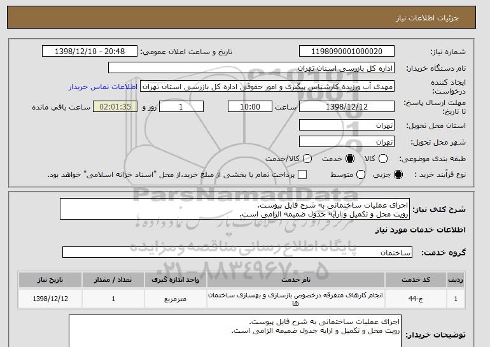Image resolution: width=490 pixels, height=347 pixels.
Task: Select the کالا radio button
Action: pos(383,159)
